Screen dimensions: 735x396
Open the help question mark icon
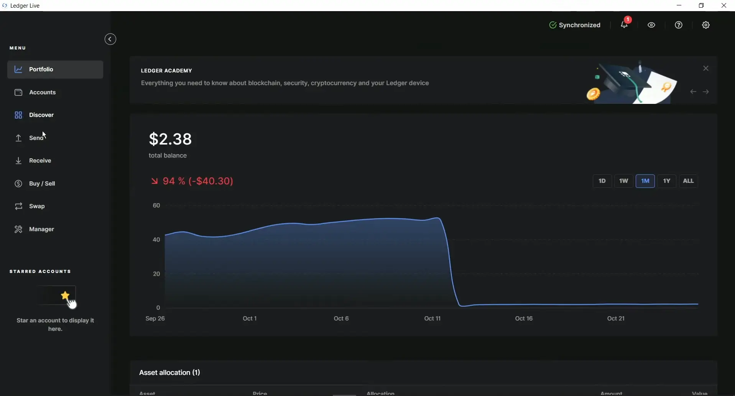click(x=679, y=25)
